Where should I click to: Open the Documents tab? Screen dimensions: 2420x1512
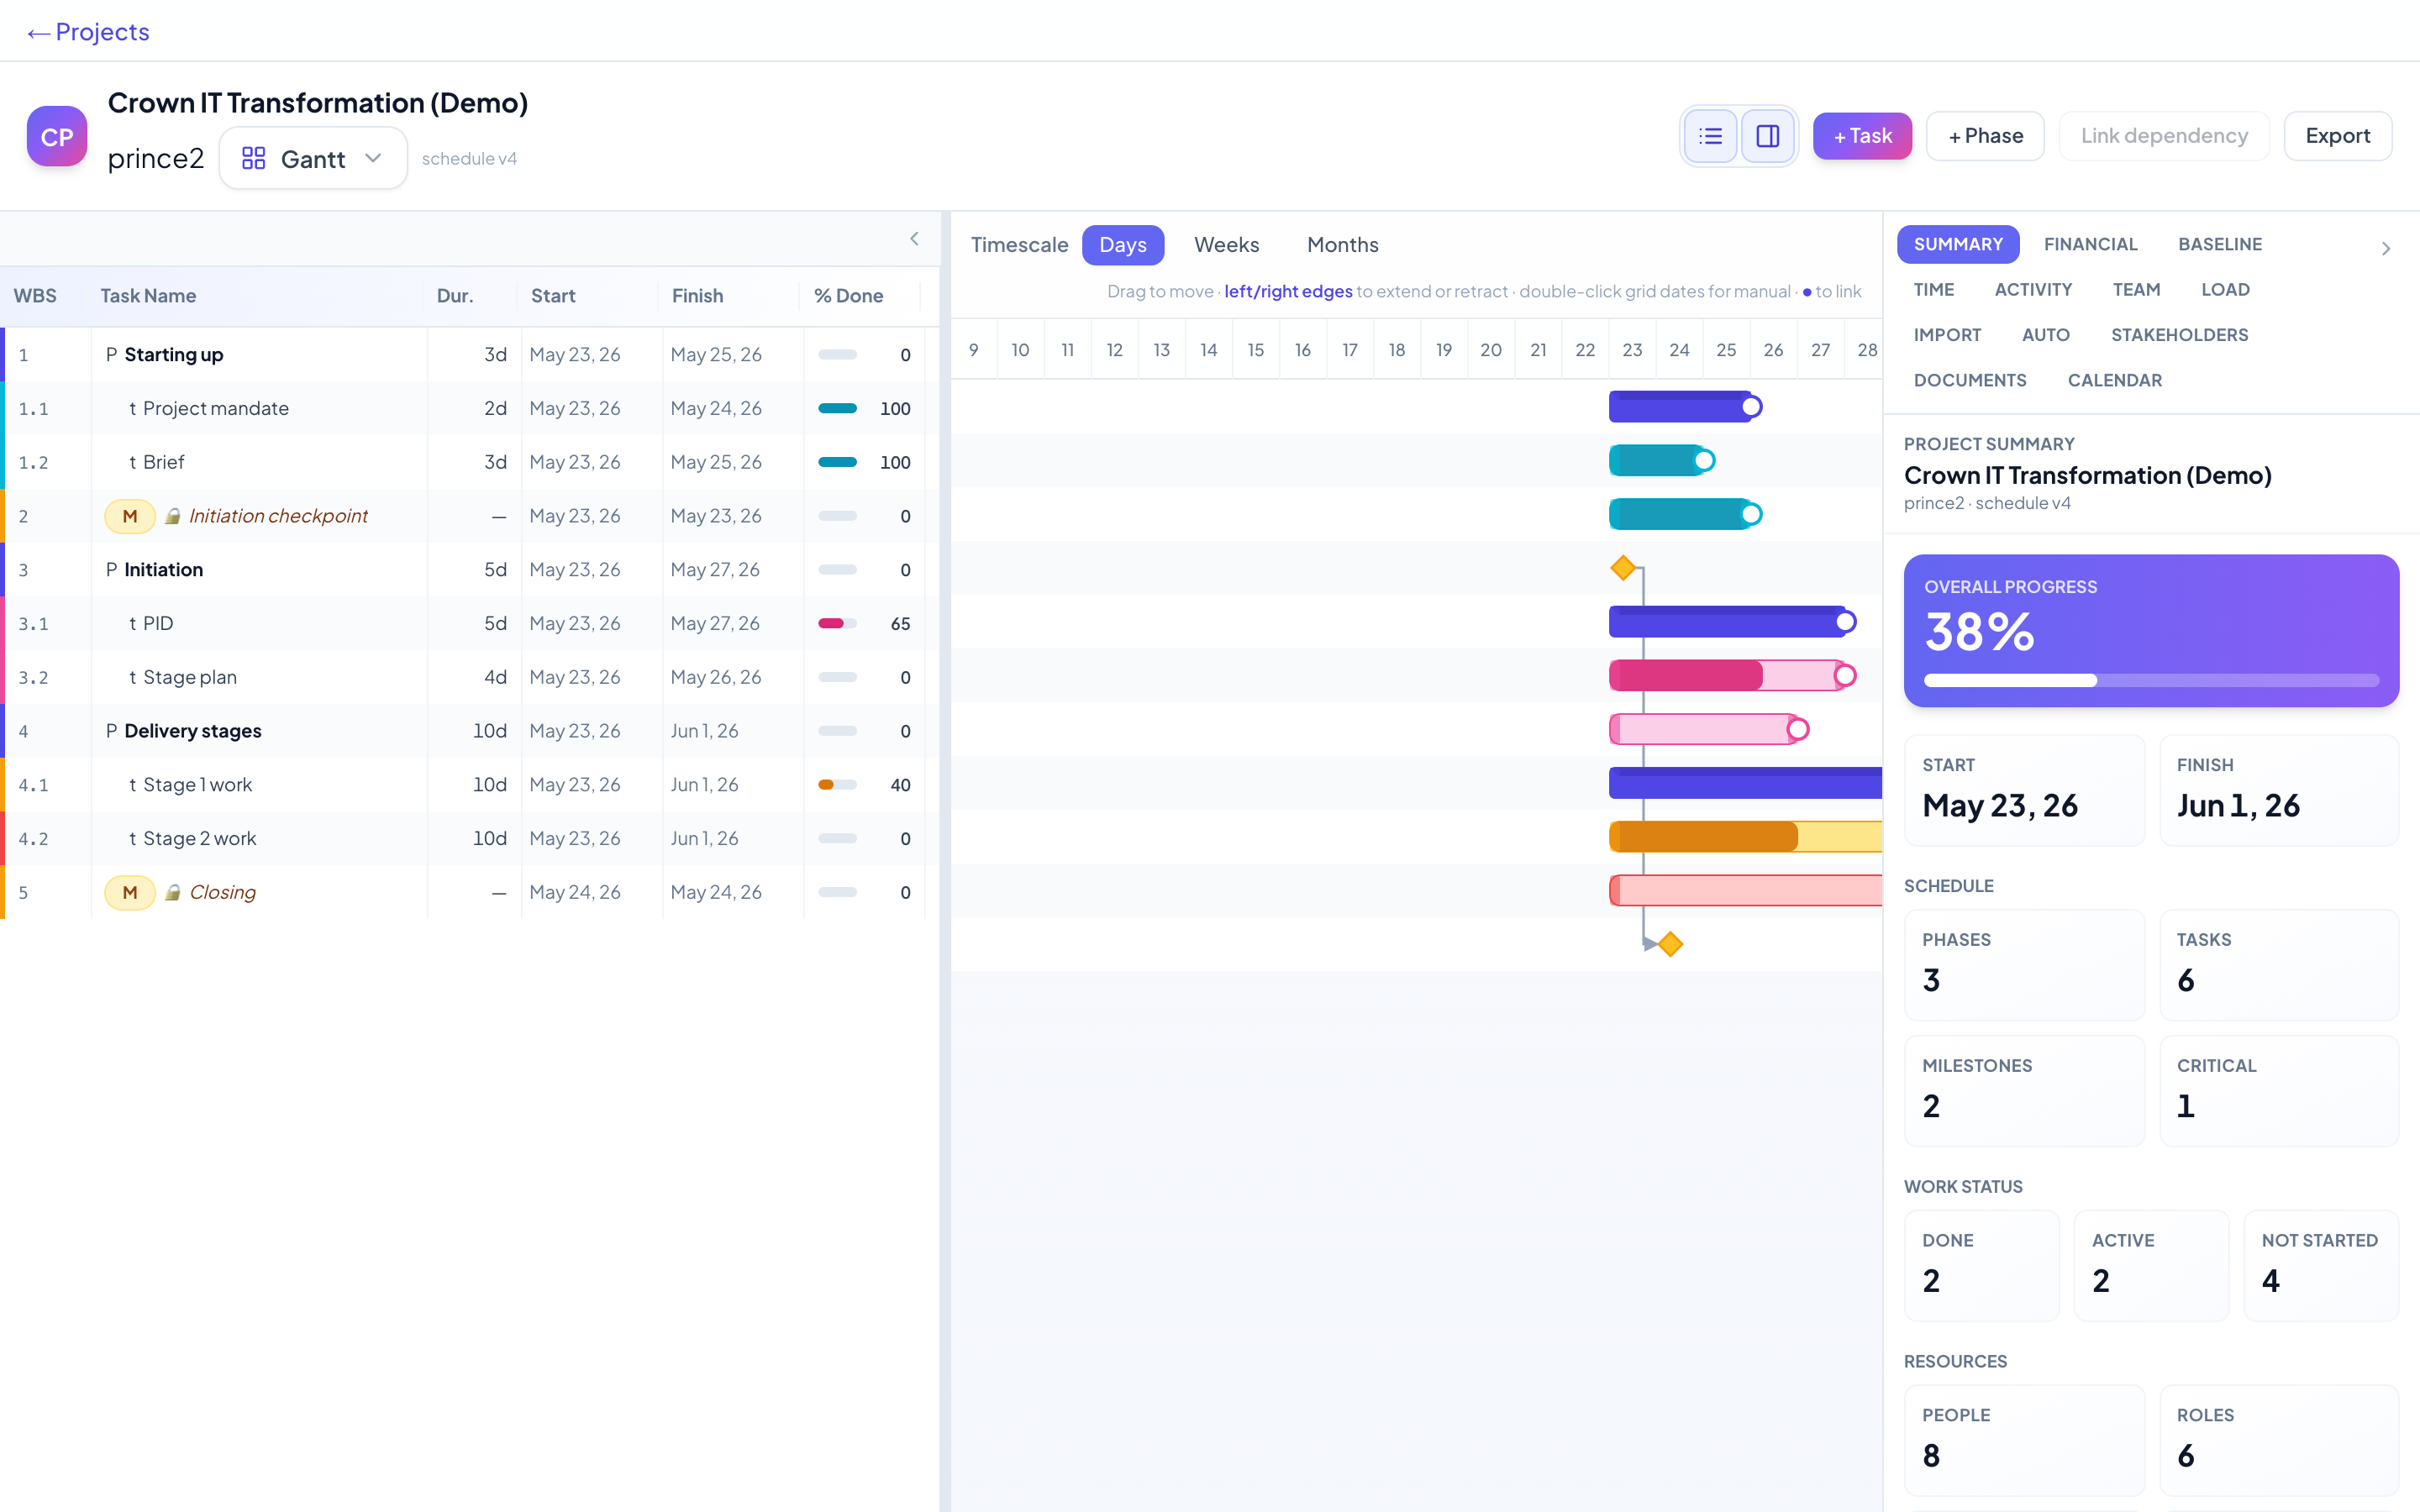click(x=1969, y=380)
